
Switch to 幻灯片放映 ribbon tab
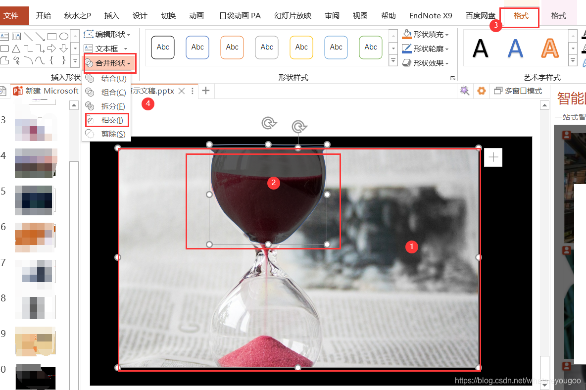293,16
